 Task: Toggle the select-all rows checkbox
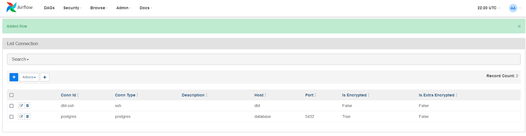12,95
